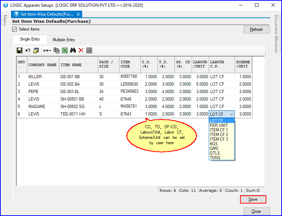Select item code LE555630 cell
This screenshot has width=282, height=216.
(x=130, y=84)
